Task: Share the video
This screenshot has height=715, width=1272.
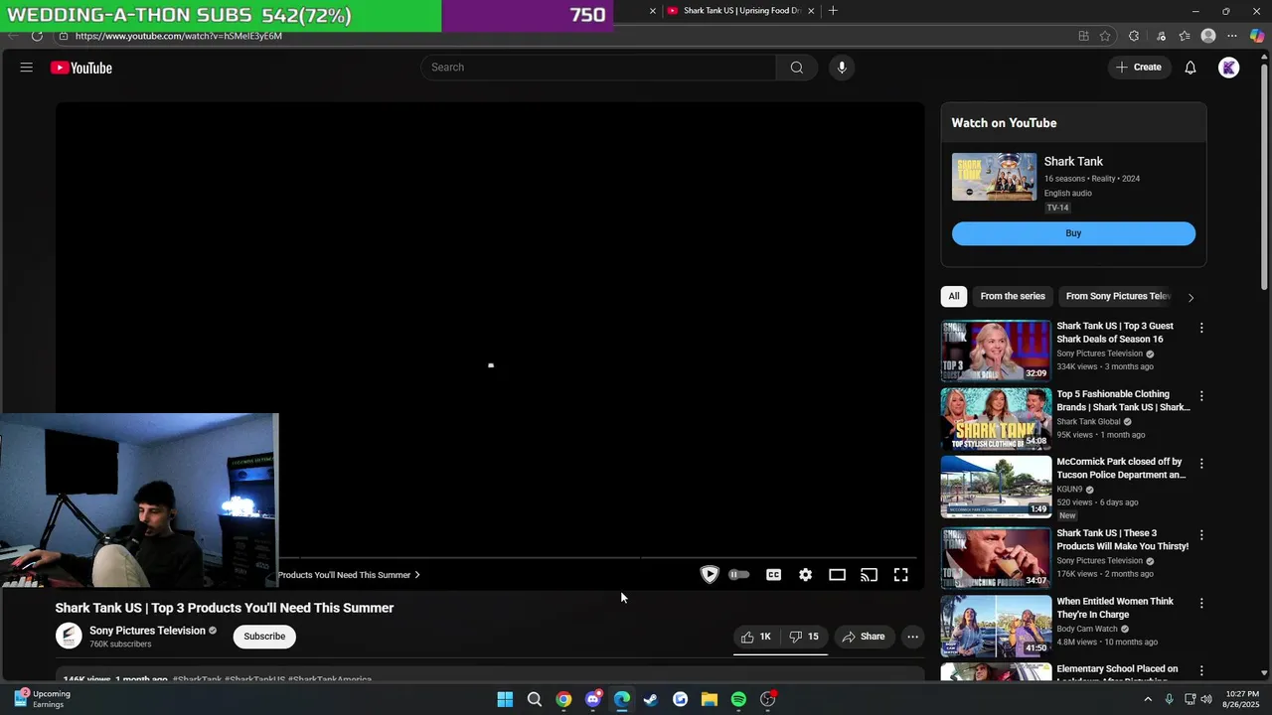Action: [x=863, y=637]
